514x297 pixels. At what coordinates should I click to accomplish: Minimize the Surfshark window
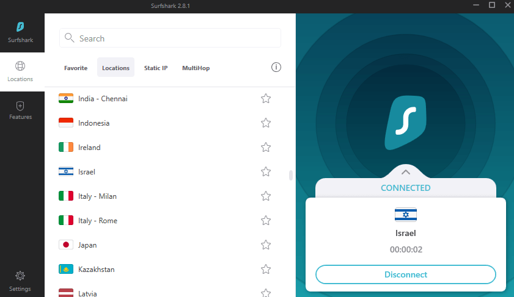[476, 5]
